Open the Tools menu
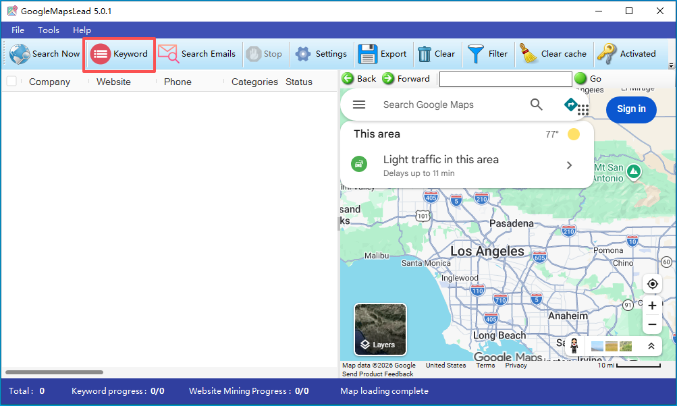Screen dimensions: 677x406 [x=49, y=30]
